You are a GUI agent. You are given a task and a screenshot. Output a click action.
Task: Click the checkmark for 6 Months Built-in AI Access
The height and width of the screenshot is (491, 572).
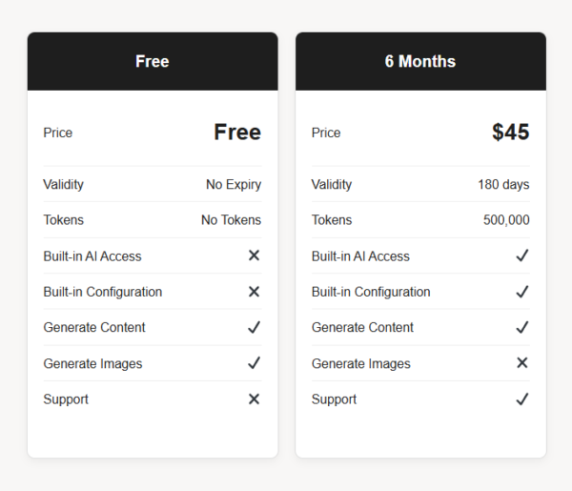(x=522, y=256)
